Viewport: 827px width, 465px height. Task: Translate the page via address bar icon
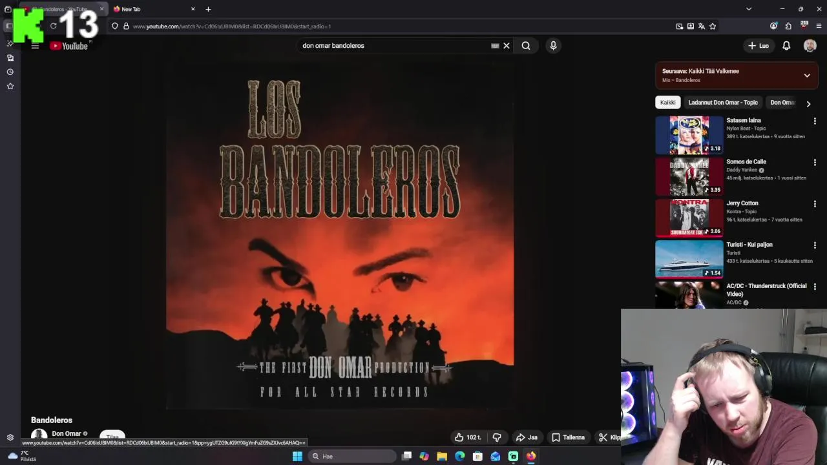pos(702,26)
